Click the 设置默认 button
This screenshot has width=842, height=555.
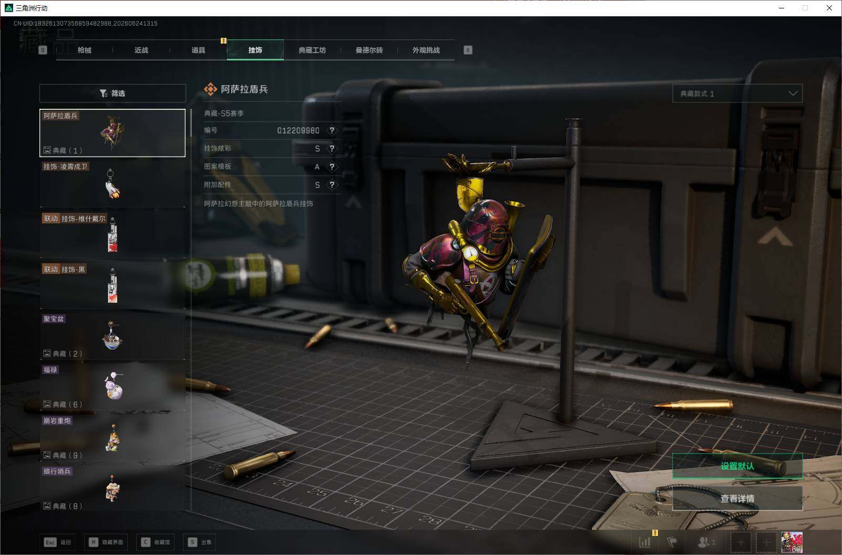[x=737, y=466]
